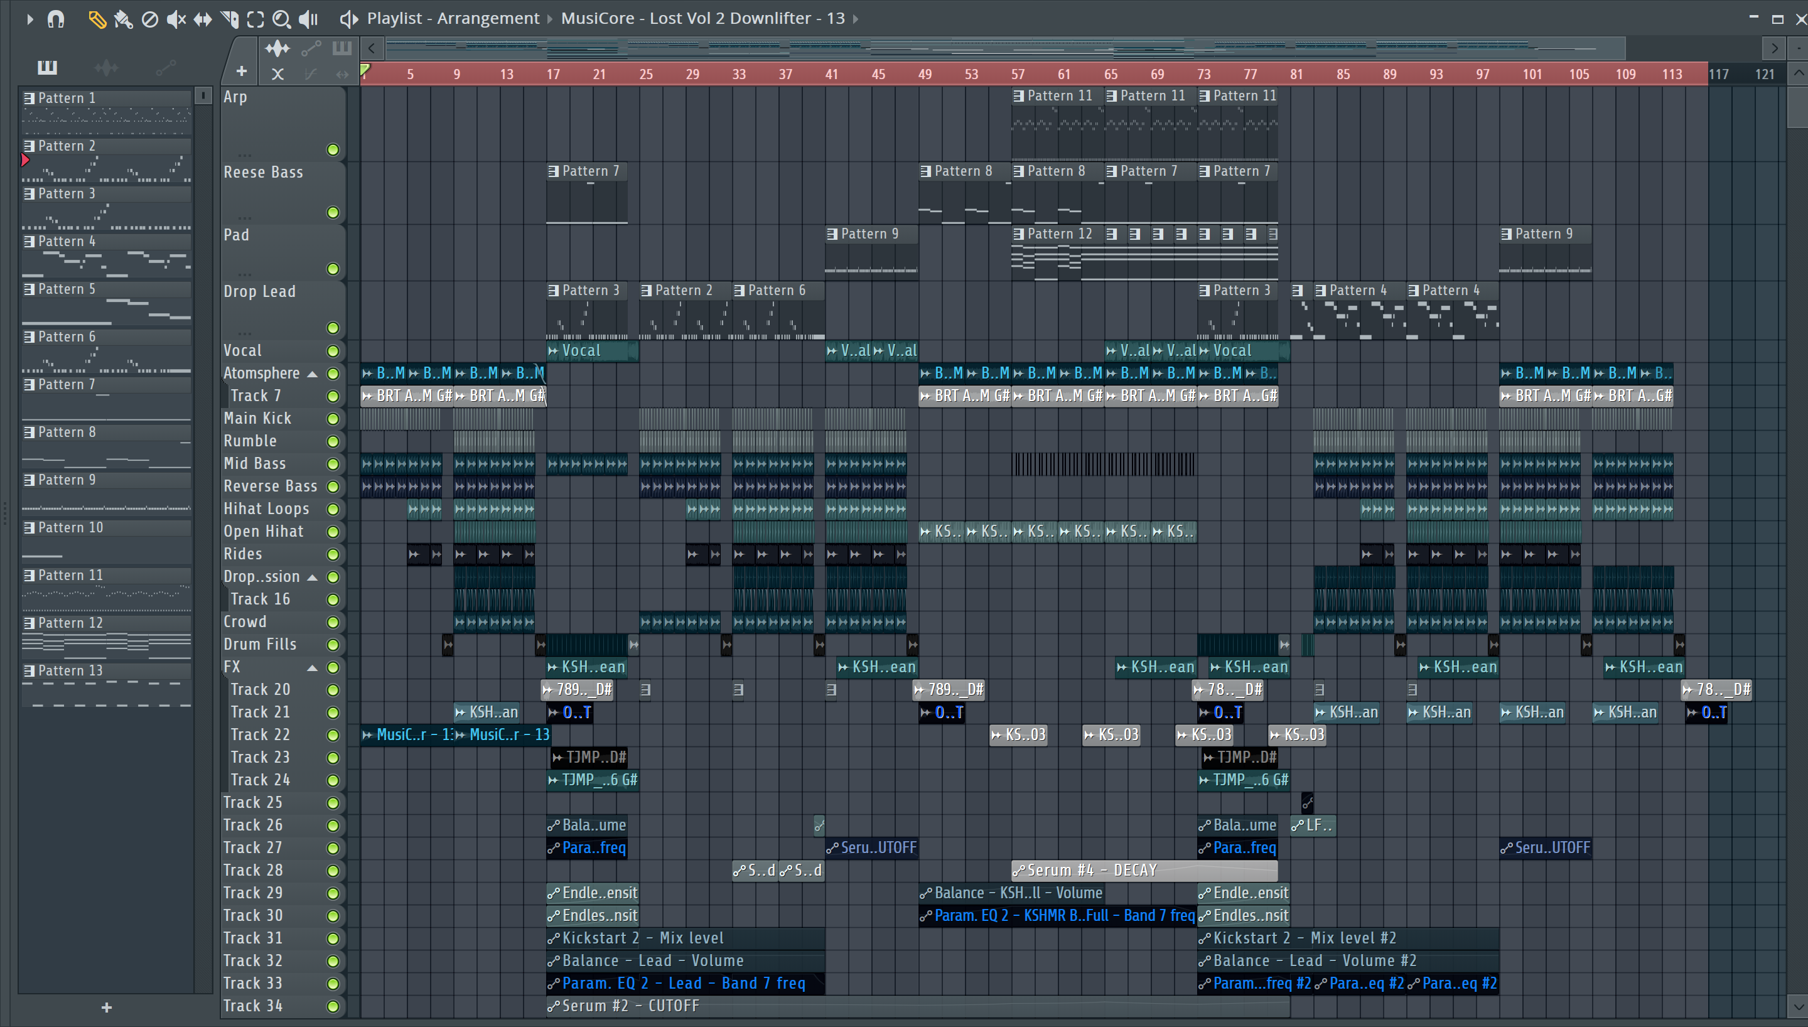
Task: Select the Mid Bass track label
Action: (254, 464)
